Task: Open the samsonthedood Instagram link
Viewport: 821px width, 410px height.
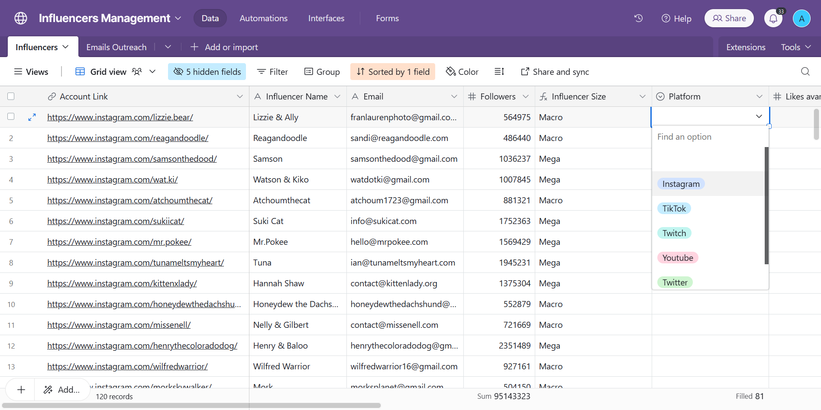Action: tap(132, 159)
